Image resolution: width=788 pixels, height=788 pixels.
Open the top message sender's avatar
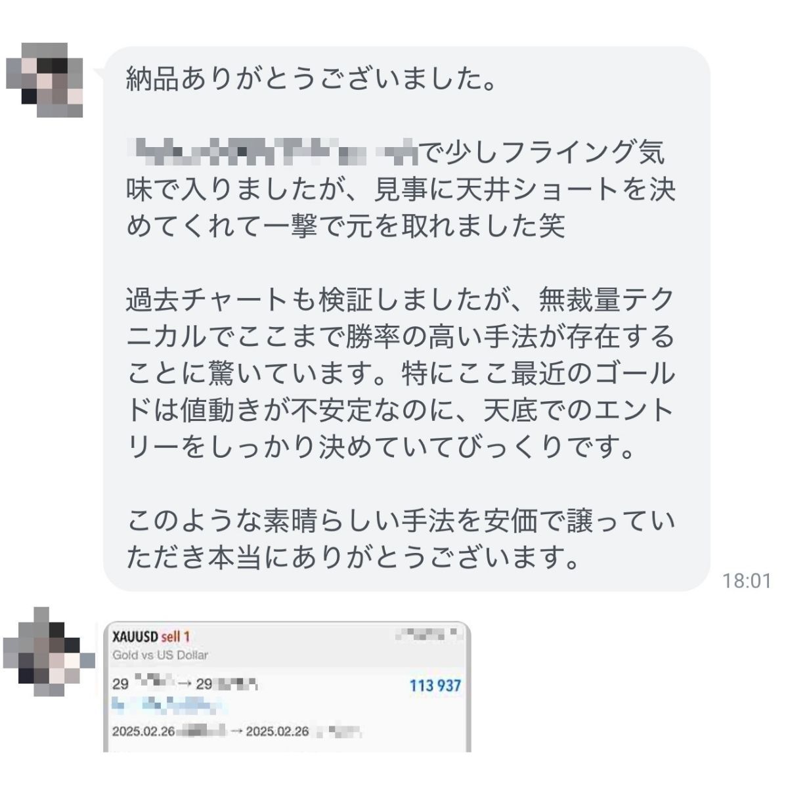coord(45,80)
